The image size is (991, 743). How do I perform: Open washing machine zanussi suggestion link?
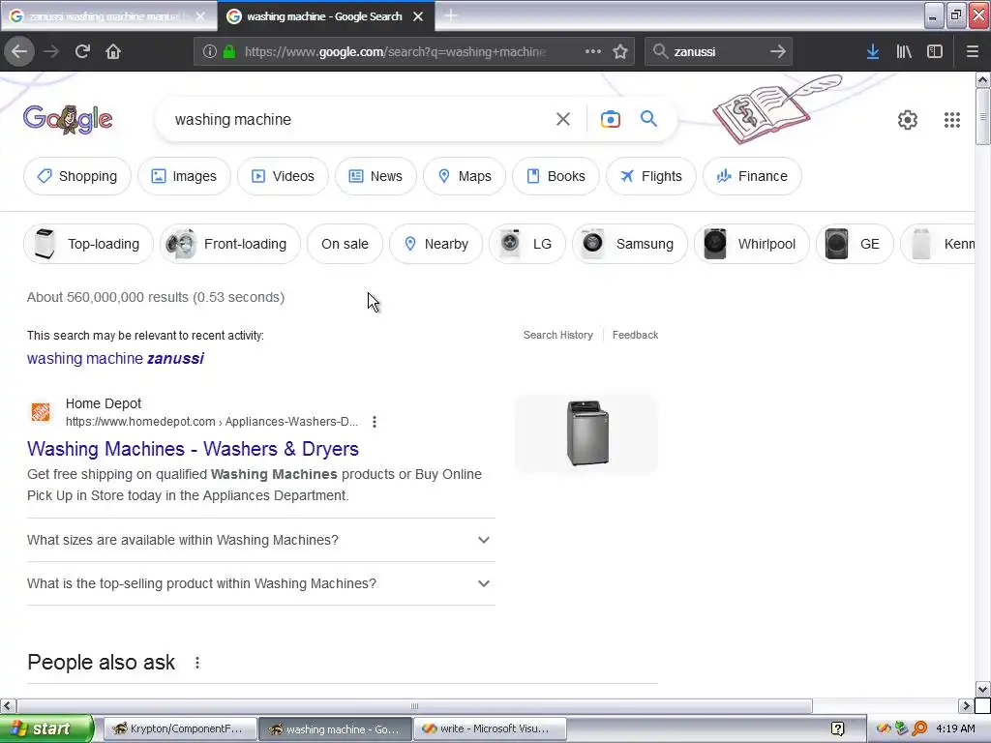click(x=116, y=358)
